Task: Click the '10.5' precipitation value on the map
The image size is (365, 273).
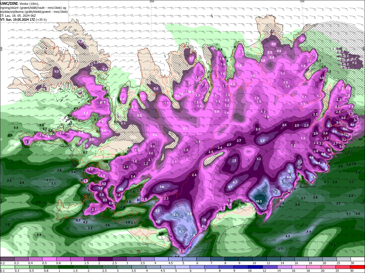Action: click(259, 201)
